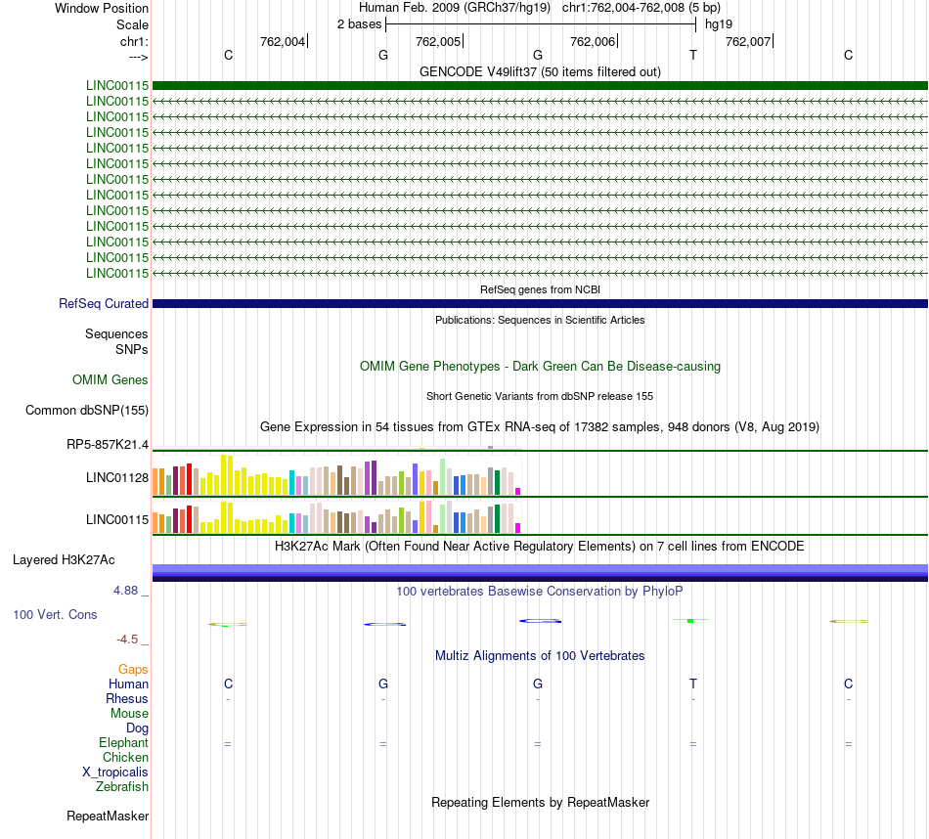Click the -4.5 PhyloP lower limit value
The width and height of the screenshot is (929, 839).
click(x=127, y=640)
